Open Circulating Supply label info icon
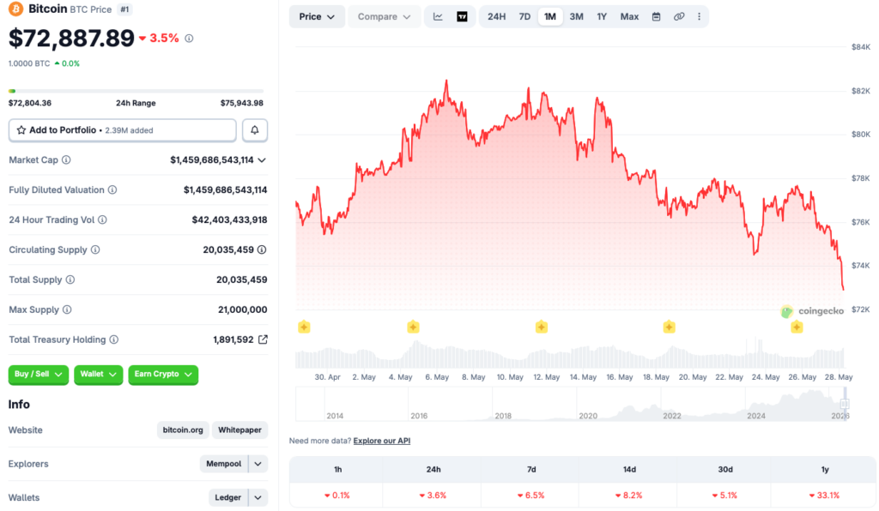The height and width of the screenshot is (511, 879). 95,249
